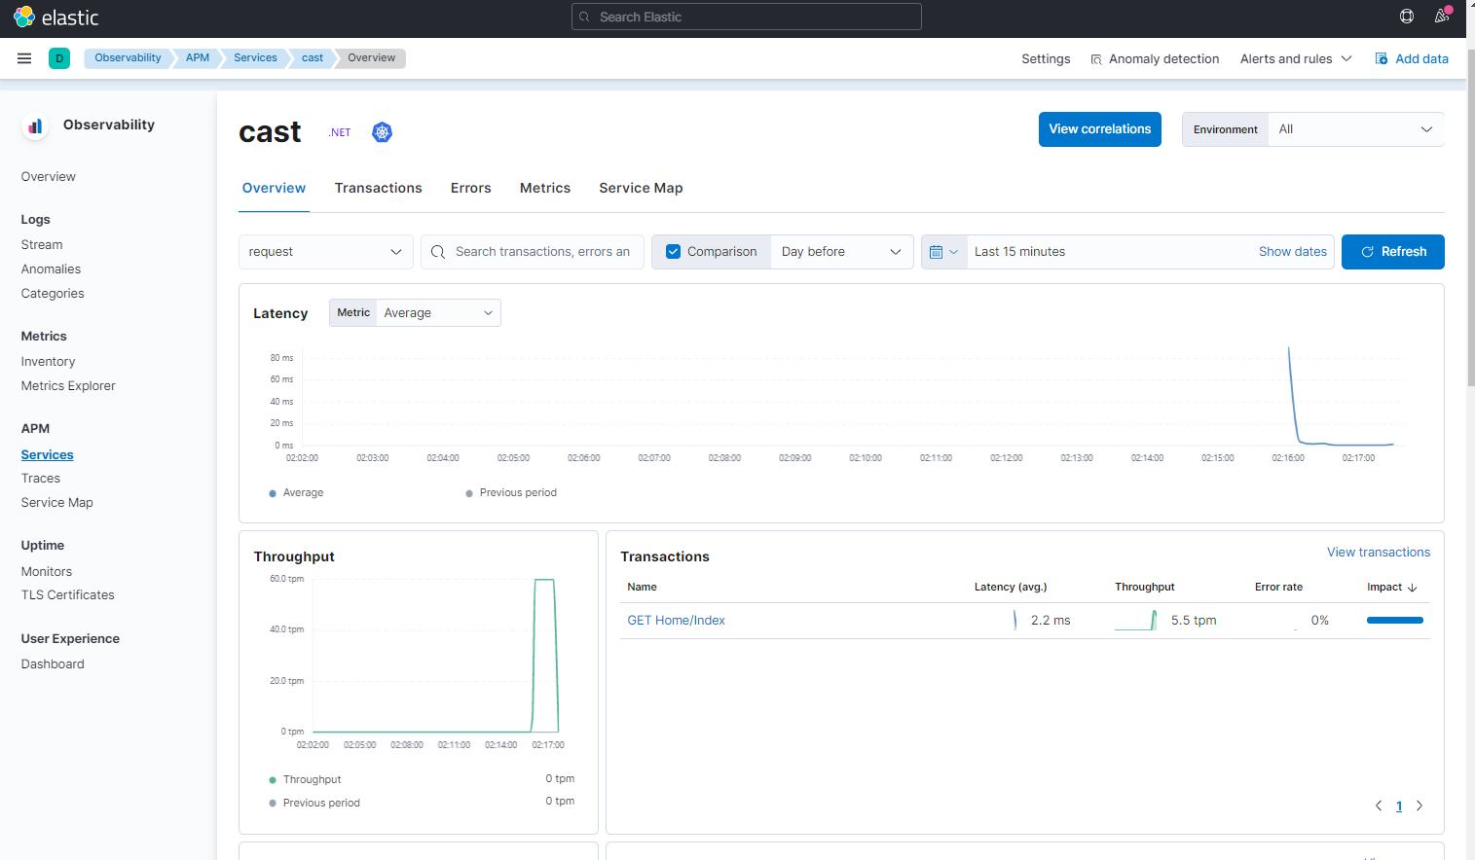The width and height of the screenshot is (1475, 860).
Task: Click the cast breadcrumb
Action: 313,58
